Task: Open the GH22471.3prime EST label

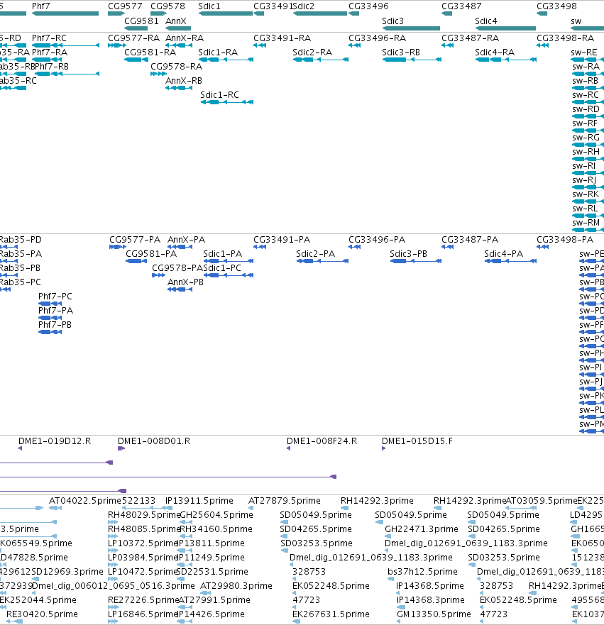Action: click(x=422, y=529)
